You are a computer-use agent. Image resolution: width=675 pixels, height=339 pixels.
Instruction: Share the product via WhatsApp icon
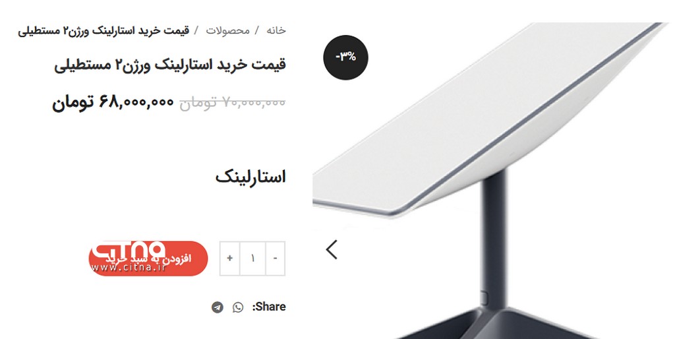[x=238, y=307]
